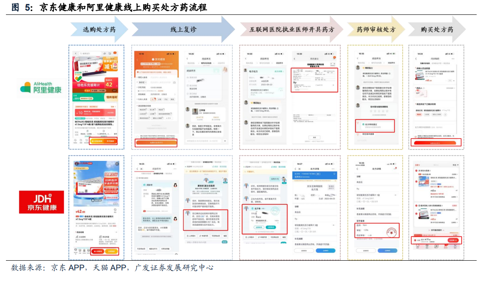This screenshot has height=287, width=486.
Task: Tap star rating row in AliHealth pharmacist review chat
Action: click(379, 111)
